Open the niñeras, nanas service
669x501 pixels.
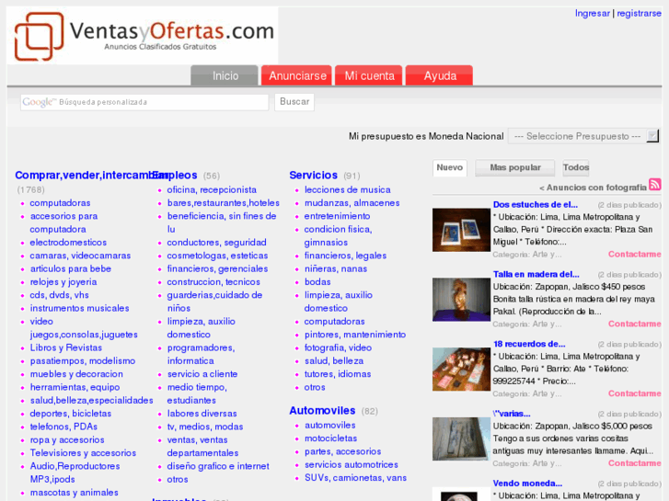pos(335,269)
